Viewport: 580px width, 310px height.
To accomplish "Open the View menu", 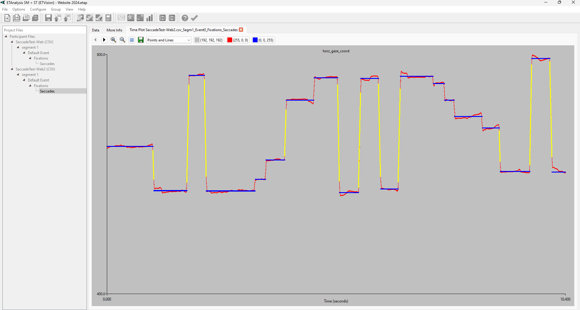I will 69,9.
